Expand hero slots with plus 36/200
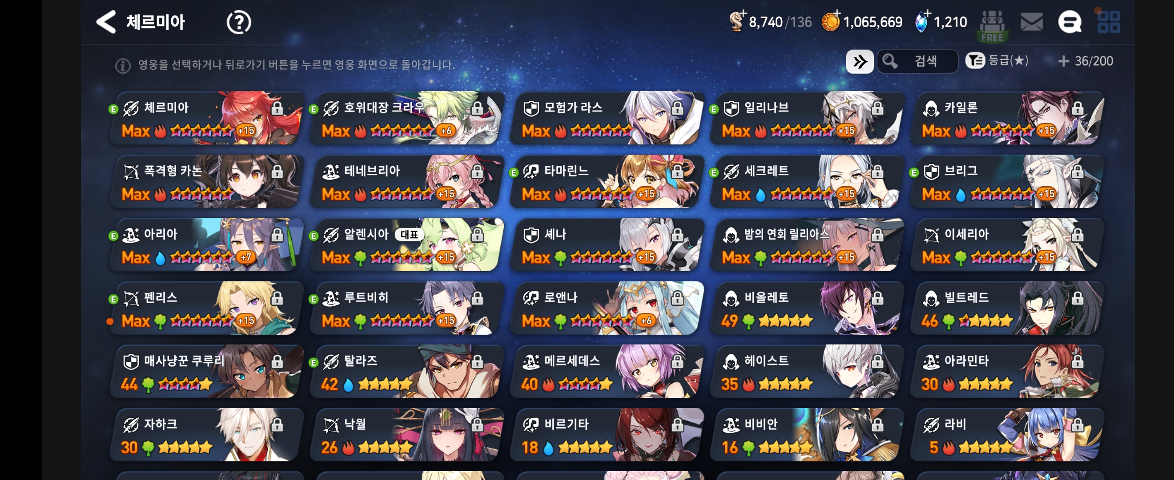This screenshot has height=480, width=1174. [1085, 61]
